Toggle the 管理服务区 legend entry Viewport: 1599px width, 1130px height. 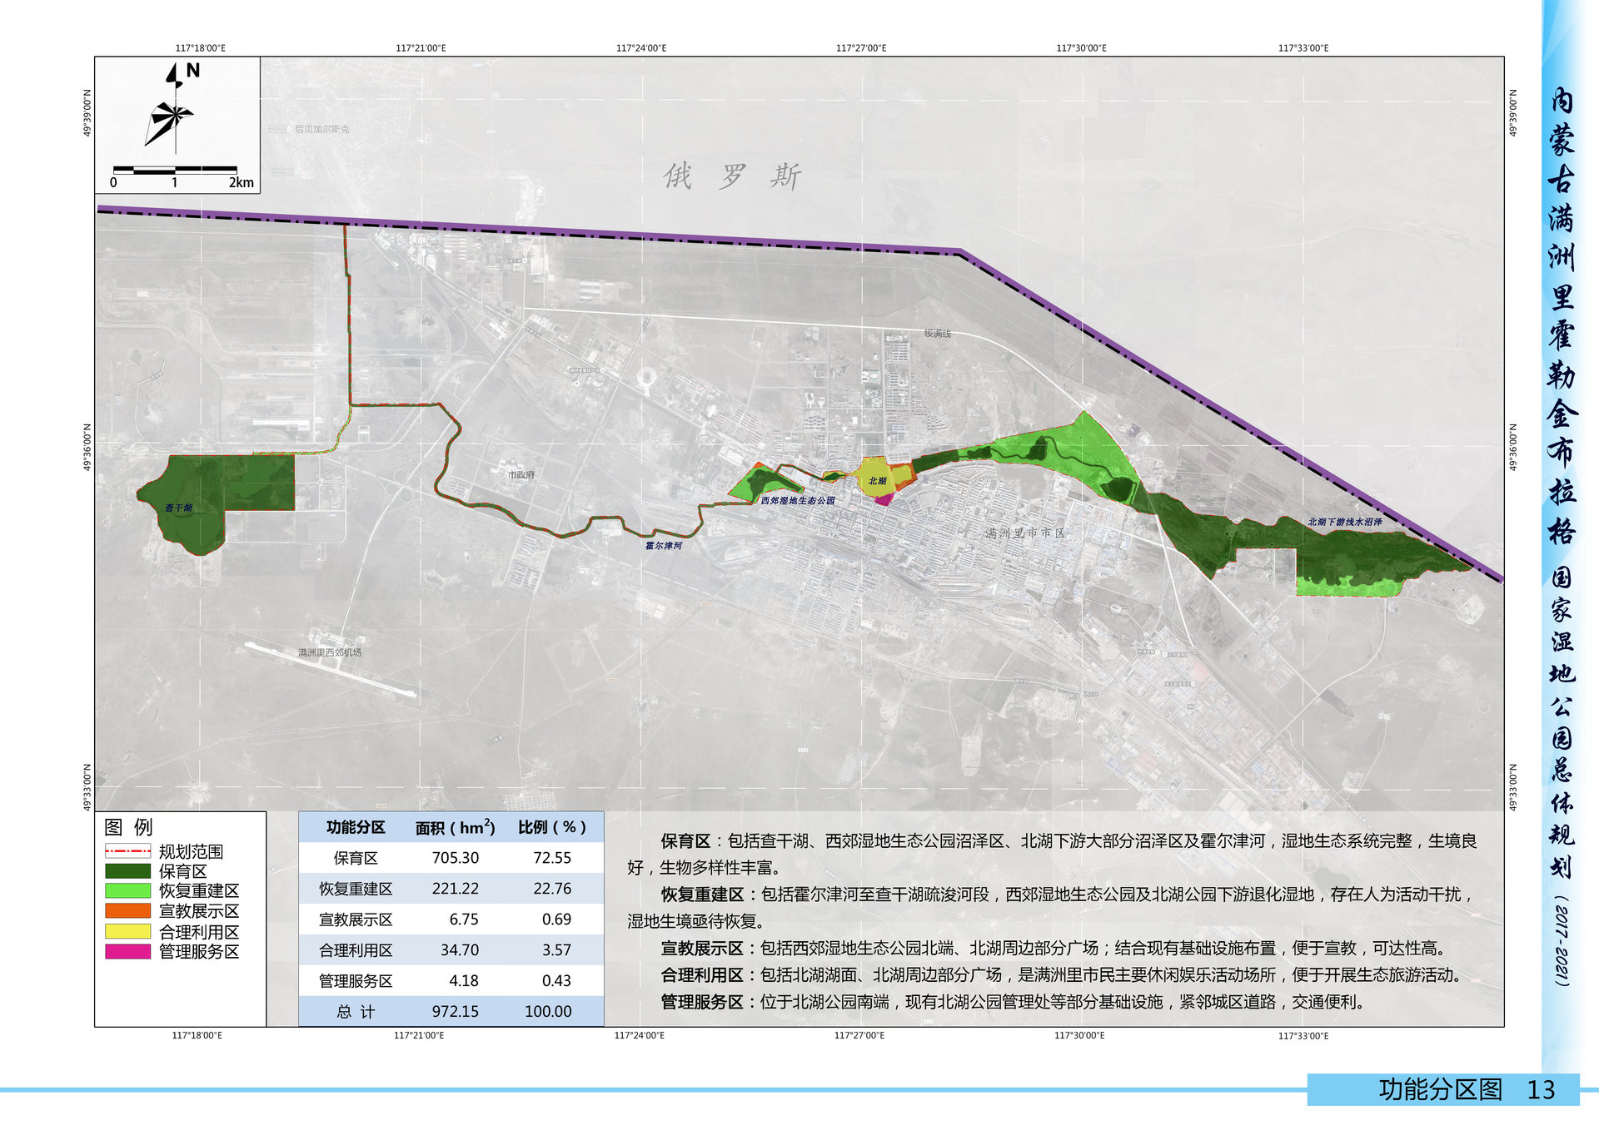tap(200, 953)
